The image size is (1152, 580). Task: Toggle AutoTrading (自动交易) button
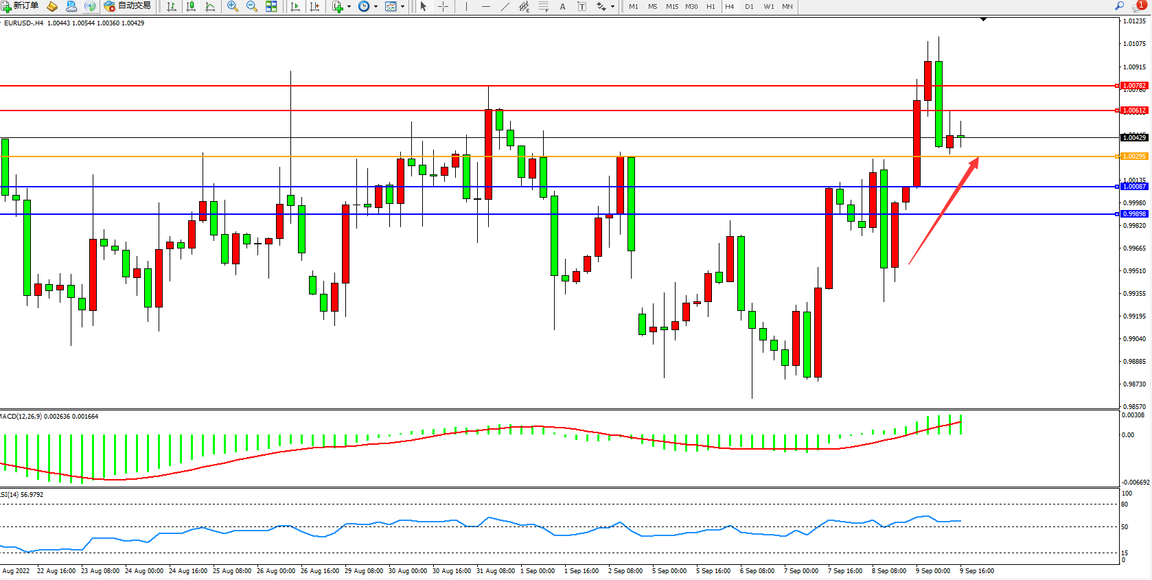click(128, 6)
